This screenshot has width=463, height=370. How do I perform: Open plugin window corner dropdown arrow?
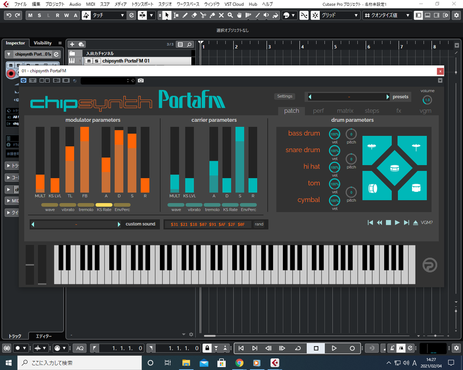coord(440,81)
